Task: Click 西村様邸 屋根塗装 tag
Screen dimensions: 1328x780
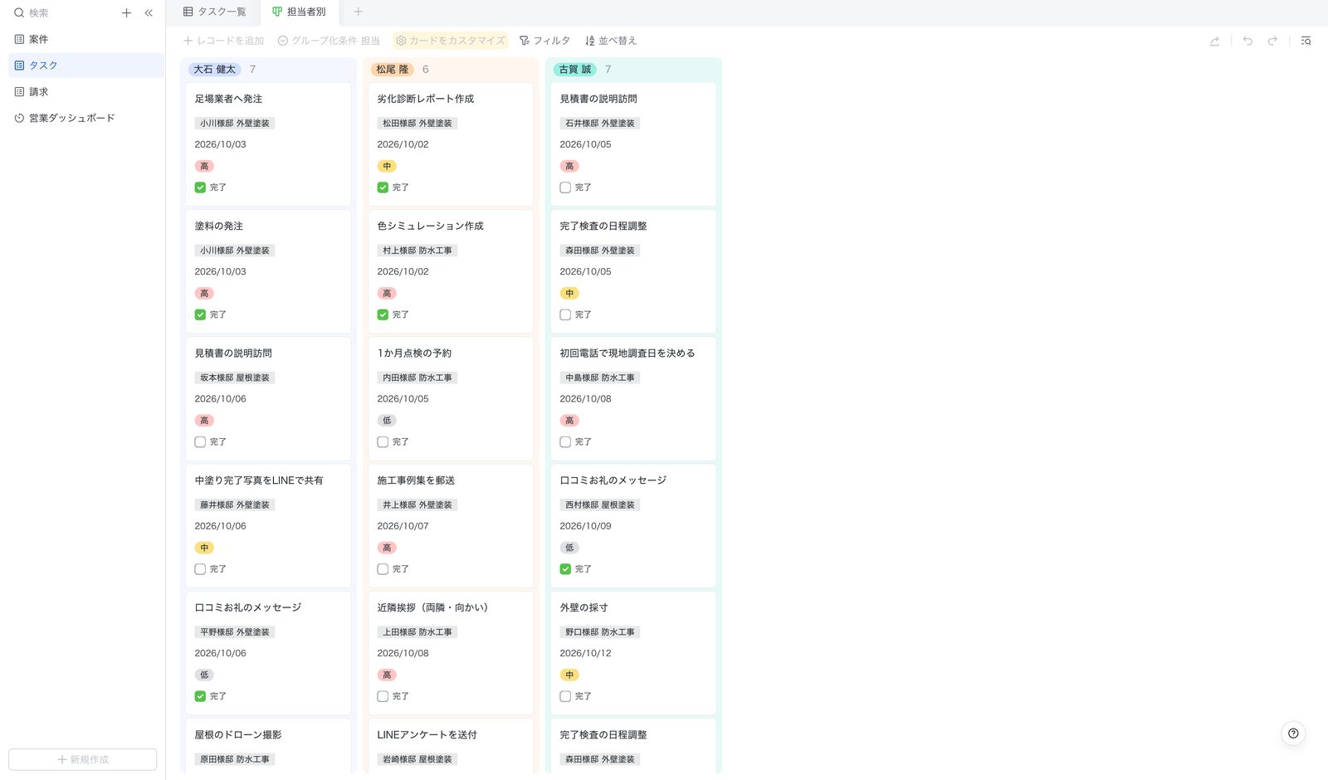Action: point(600,505)
